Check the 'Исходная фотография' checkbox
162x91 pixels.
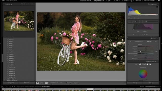(x=129, y=18)
